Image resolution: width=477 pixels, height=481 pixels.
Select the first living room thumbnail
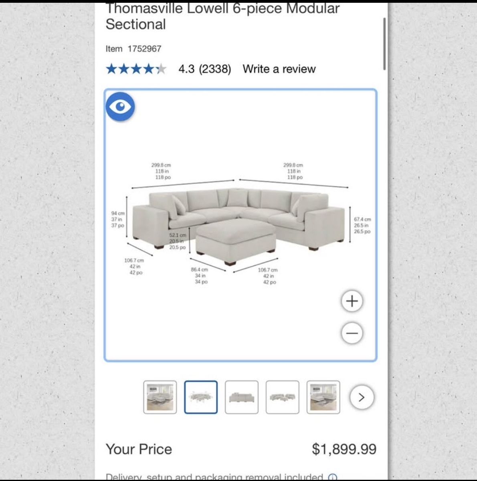(x=160, y=397)
